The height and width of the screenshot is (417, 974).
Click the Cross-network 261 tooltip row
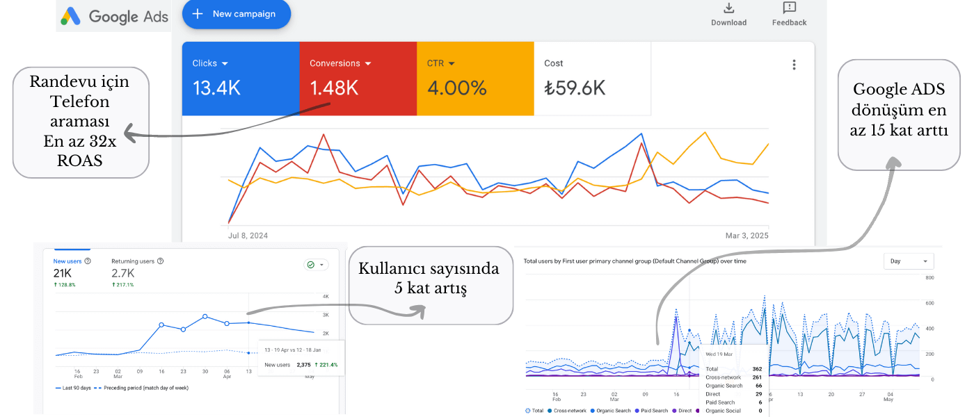click(733, 377)
